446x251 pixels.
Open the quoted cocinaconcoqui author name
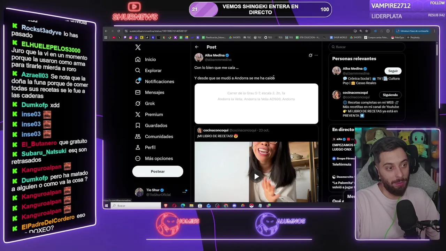(216, 130)
